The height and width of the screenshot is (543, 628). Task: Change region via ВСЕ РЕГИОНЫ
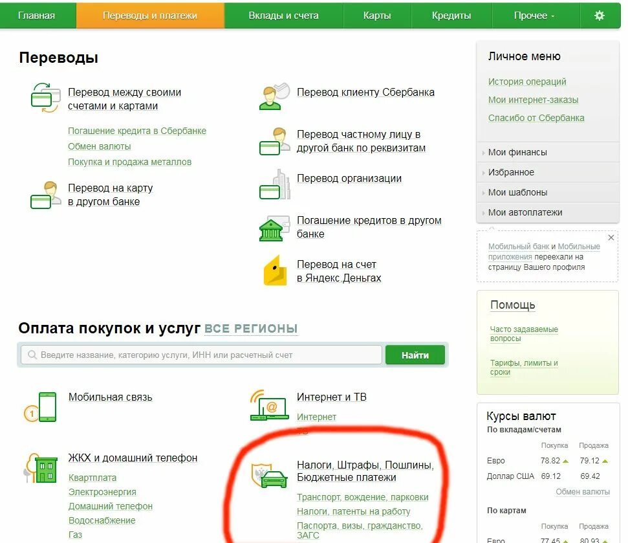pos(251,329)
